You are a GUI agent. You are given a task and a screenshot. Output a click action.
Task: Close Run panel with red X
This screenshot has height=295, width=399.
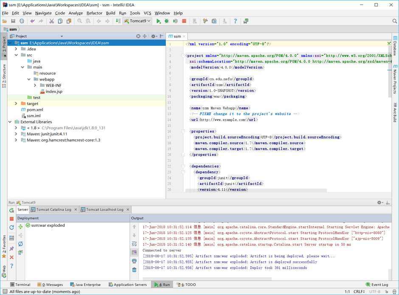11,257
